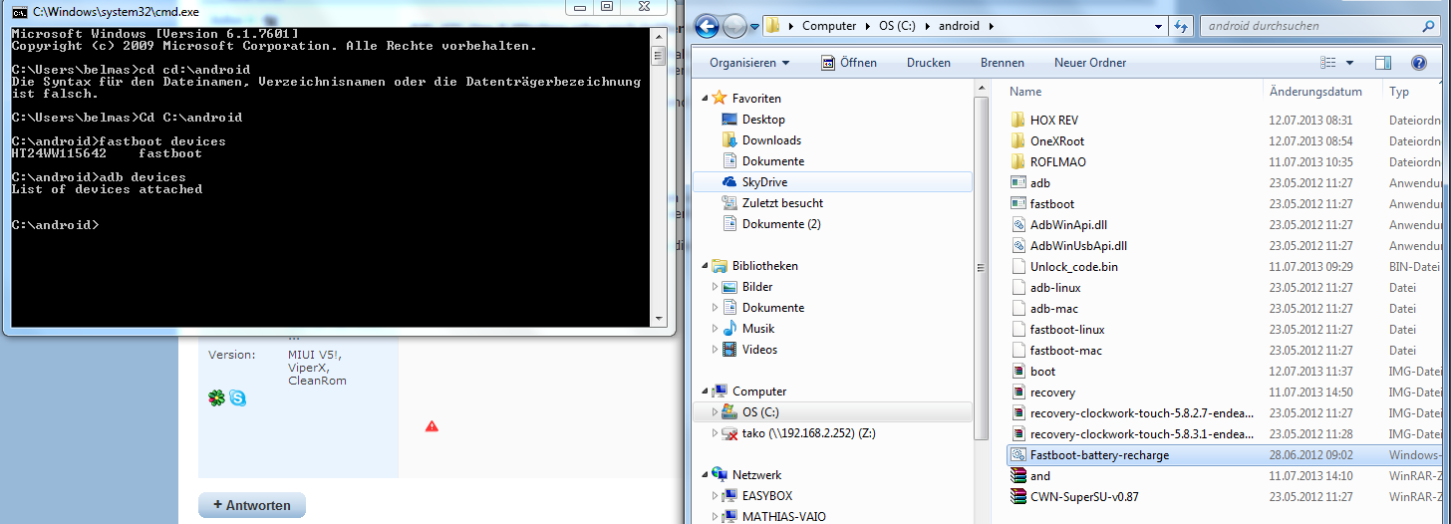Select Dokumente (2) in Favoriten

coord(781,224)
